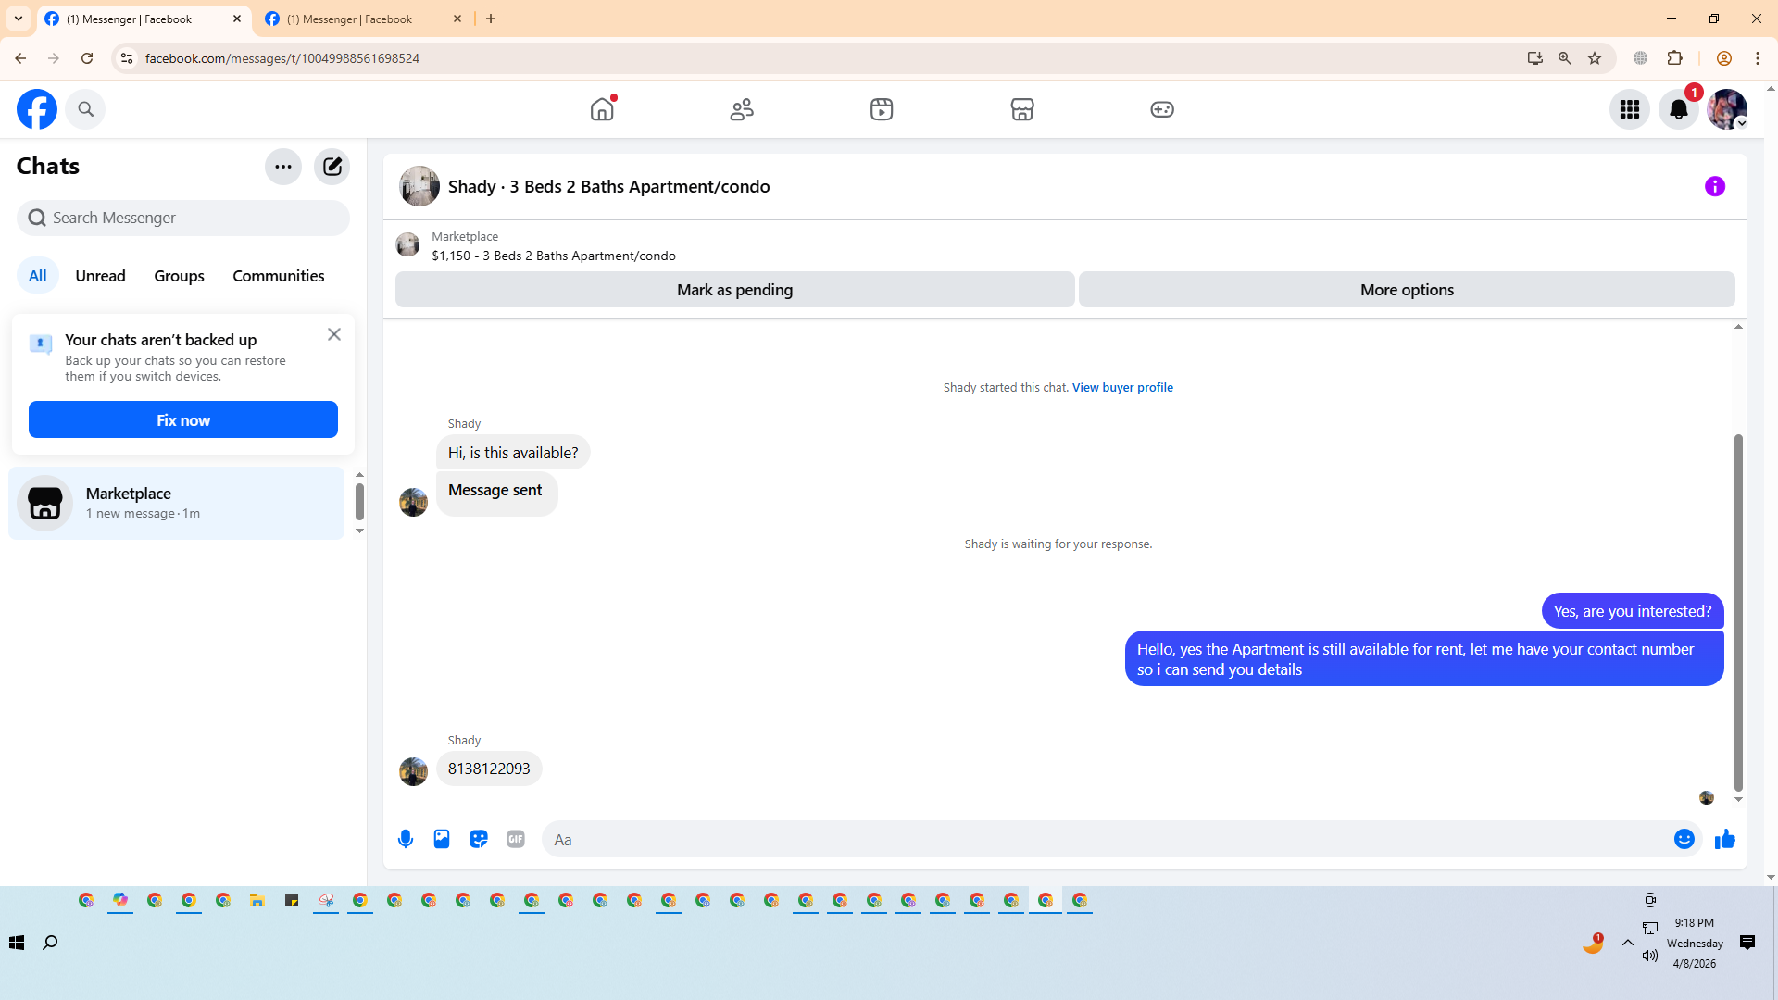Send a thumbs-up like
The width and height of the screenshot is (1778, 1000).
point(1724,839)
